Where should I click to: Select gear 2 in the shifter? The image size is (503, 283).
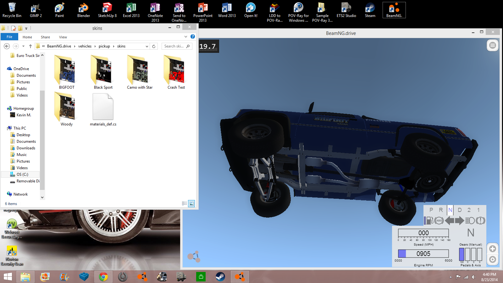click(469, 210)
